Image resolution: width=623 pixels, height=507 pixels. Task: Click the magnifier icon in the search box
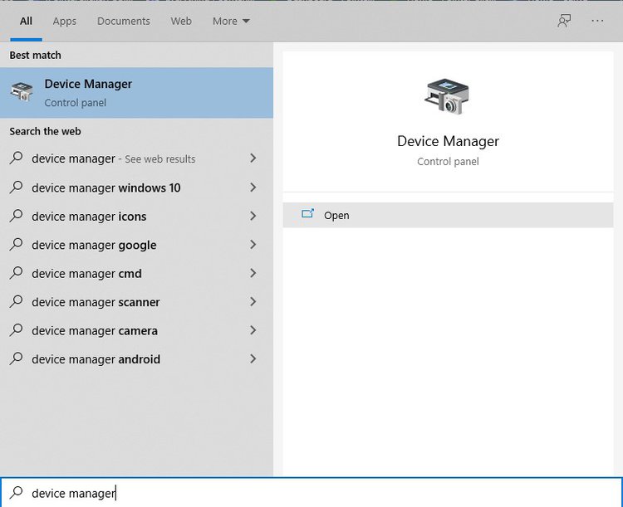click(16, 492)
